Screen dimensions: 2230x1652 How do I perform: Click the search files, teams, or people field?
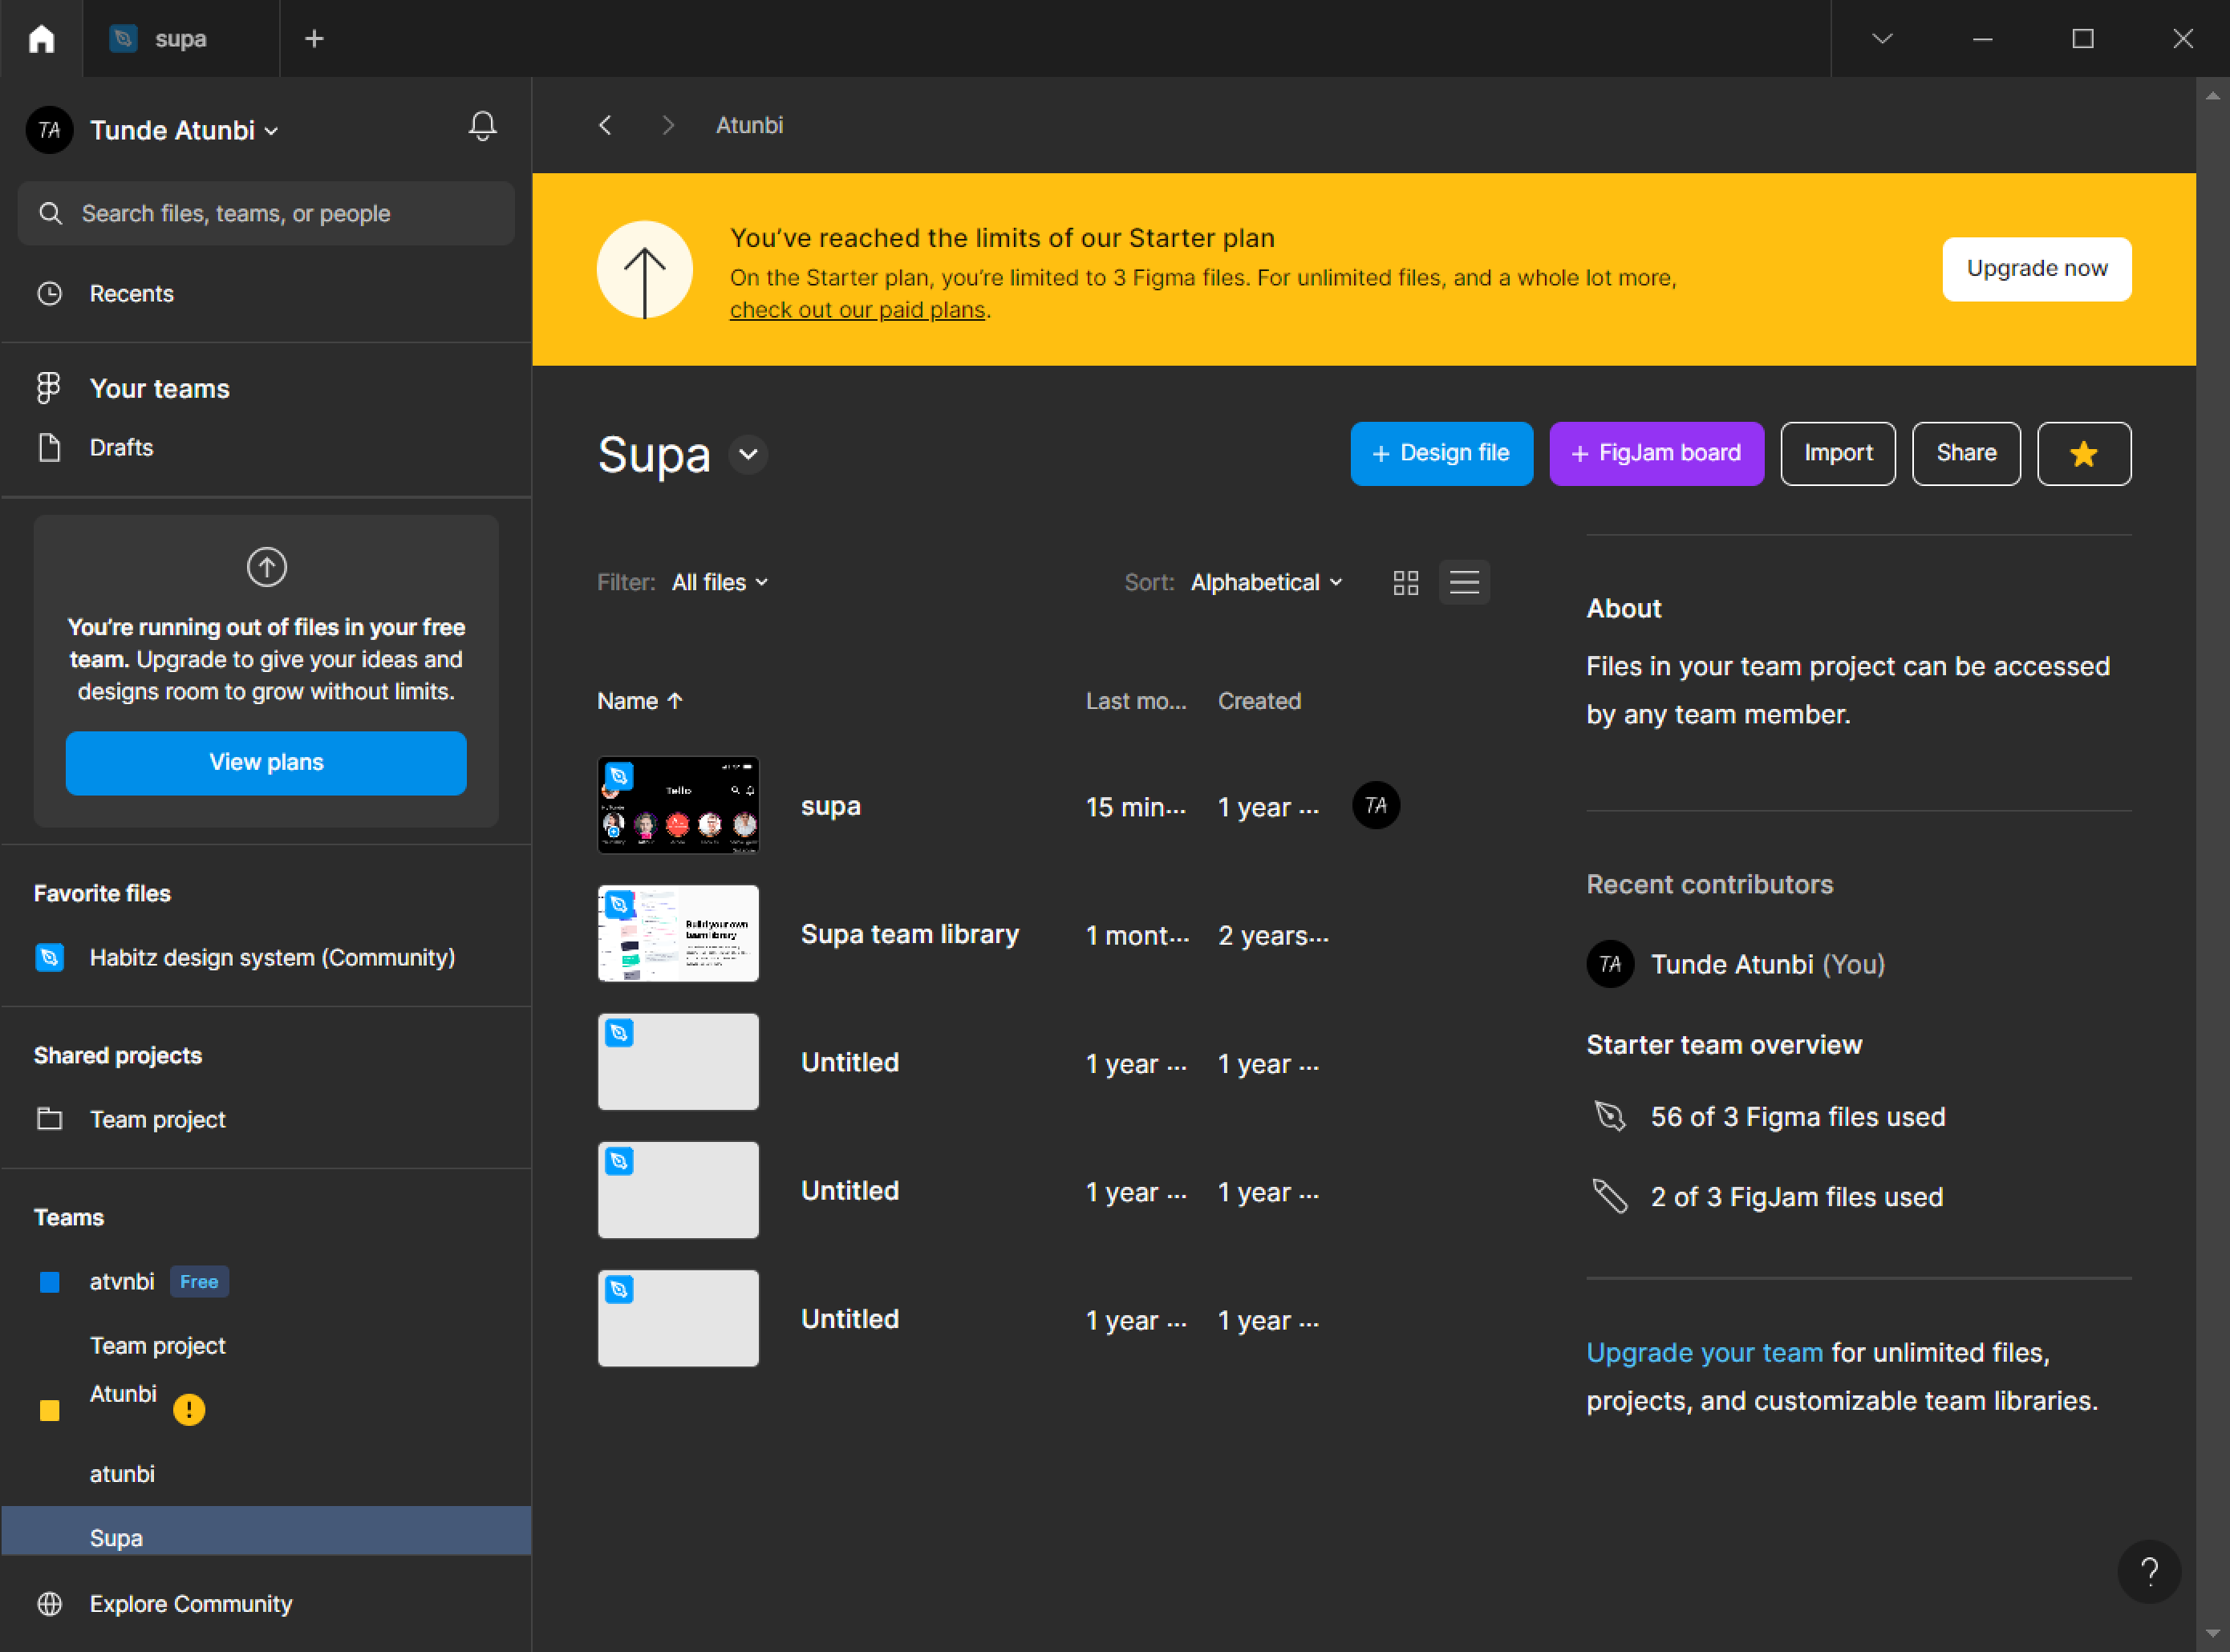(266, 213)
